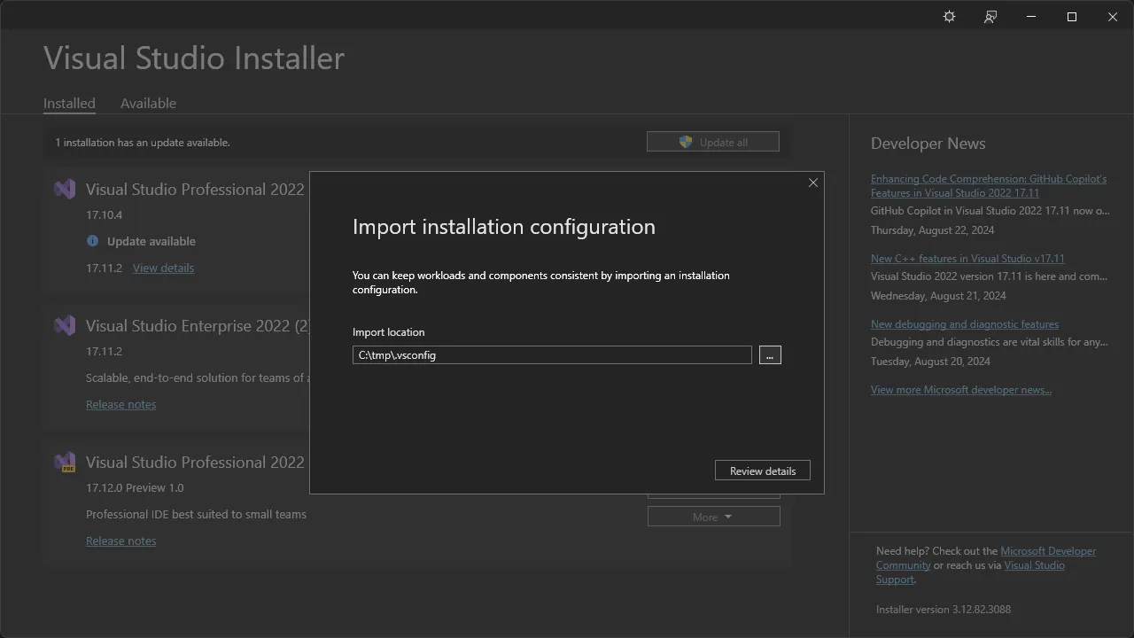The height and width of the screenshot is (638, 1134).
Task: Switch to the Installed tab
Action: point(69,103)
